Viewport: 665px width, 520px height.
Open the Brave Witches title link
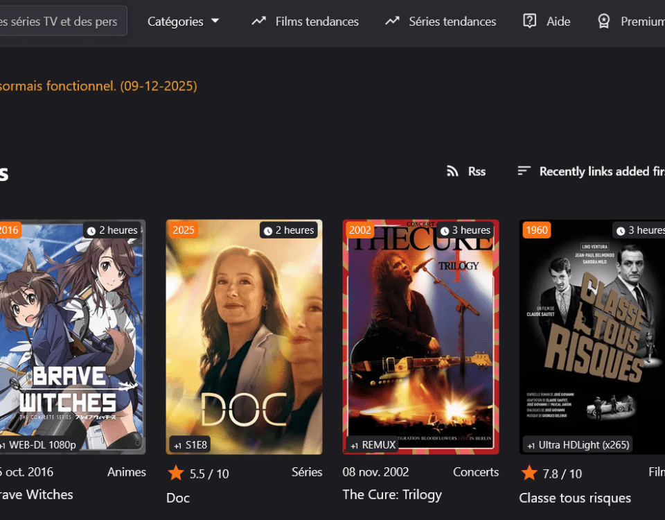tap(36, 494)
